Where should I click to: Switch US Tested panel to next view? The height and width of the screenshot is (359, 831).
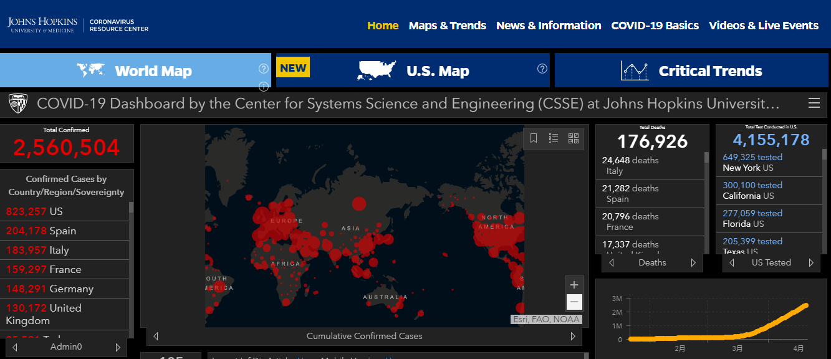[811, 263]
